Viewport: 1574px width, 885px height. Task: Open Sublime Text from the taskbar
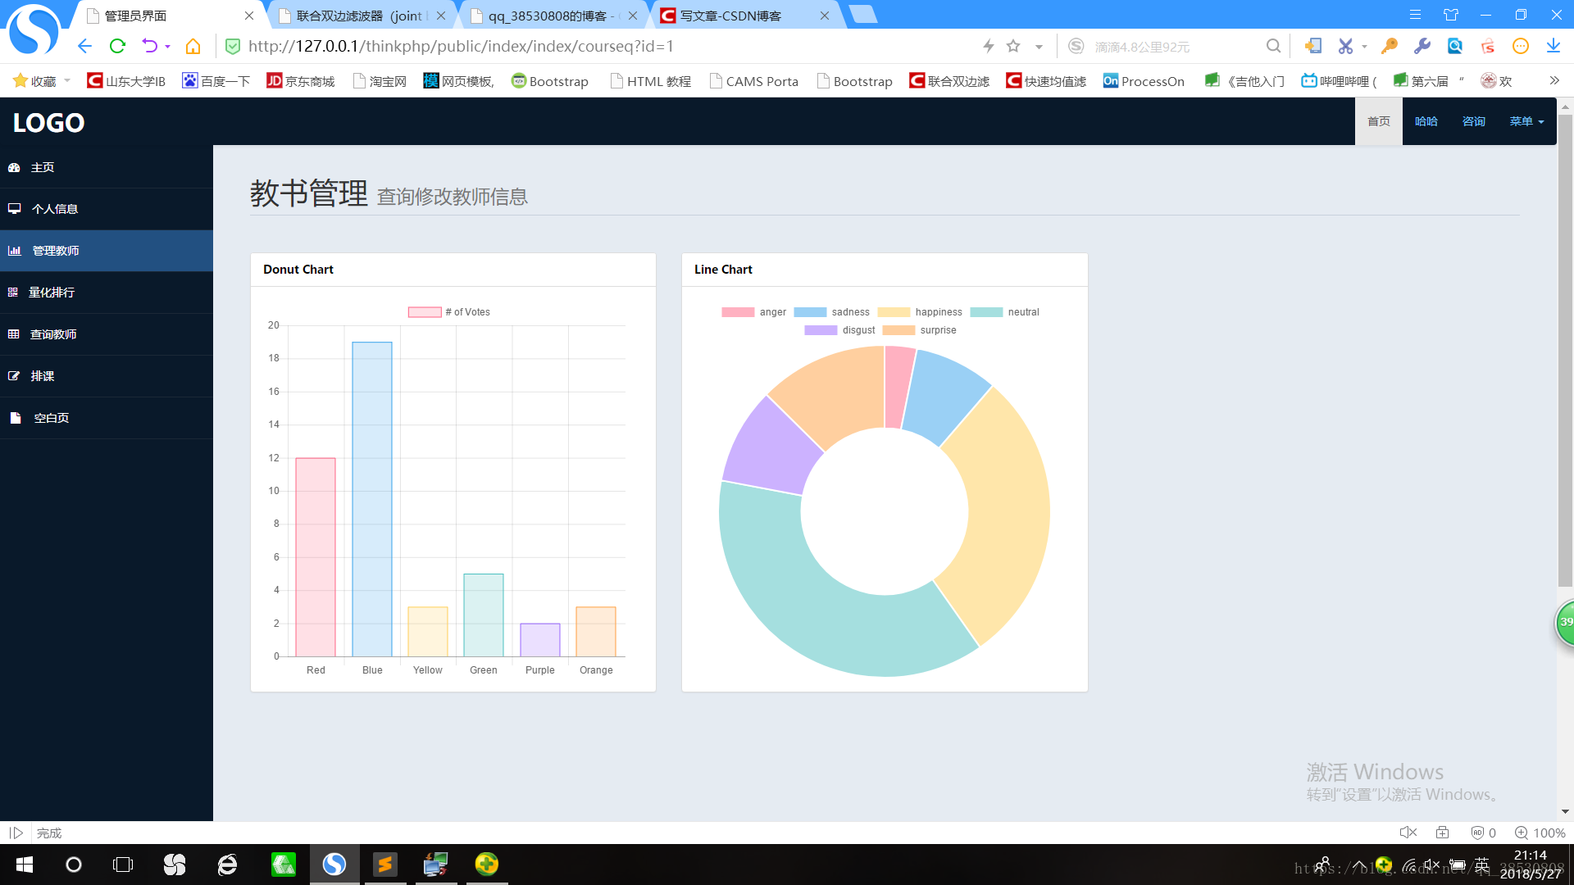(x=384, y=865)
